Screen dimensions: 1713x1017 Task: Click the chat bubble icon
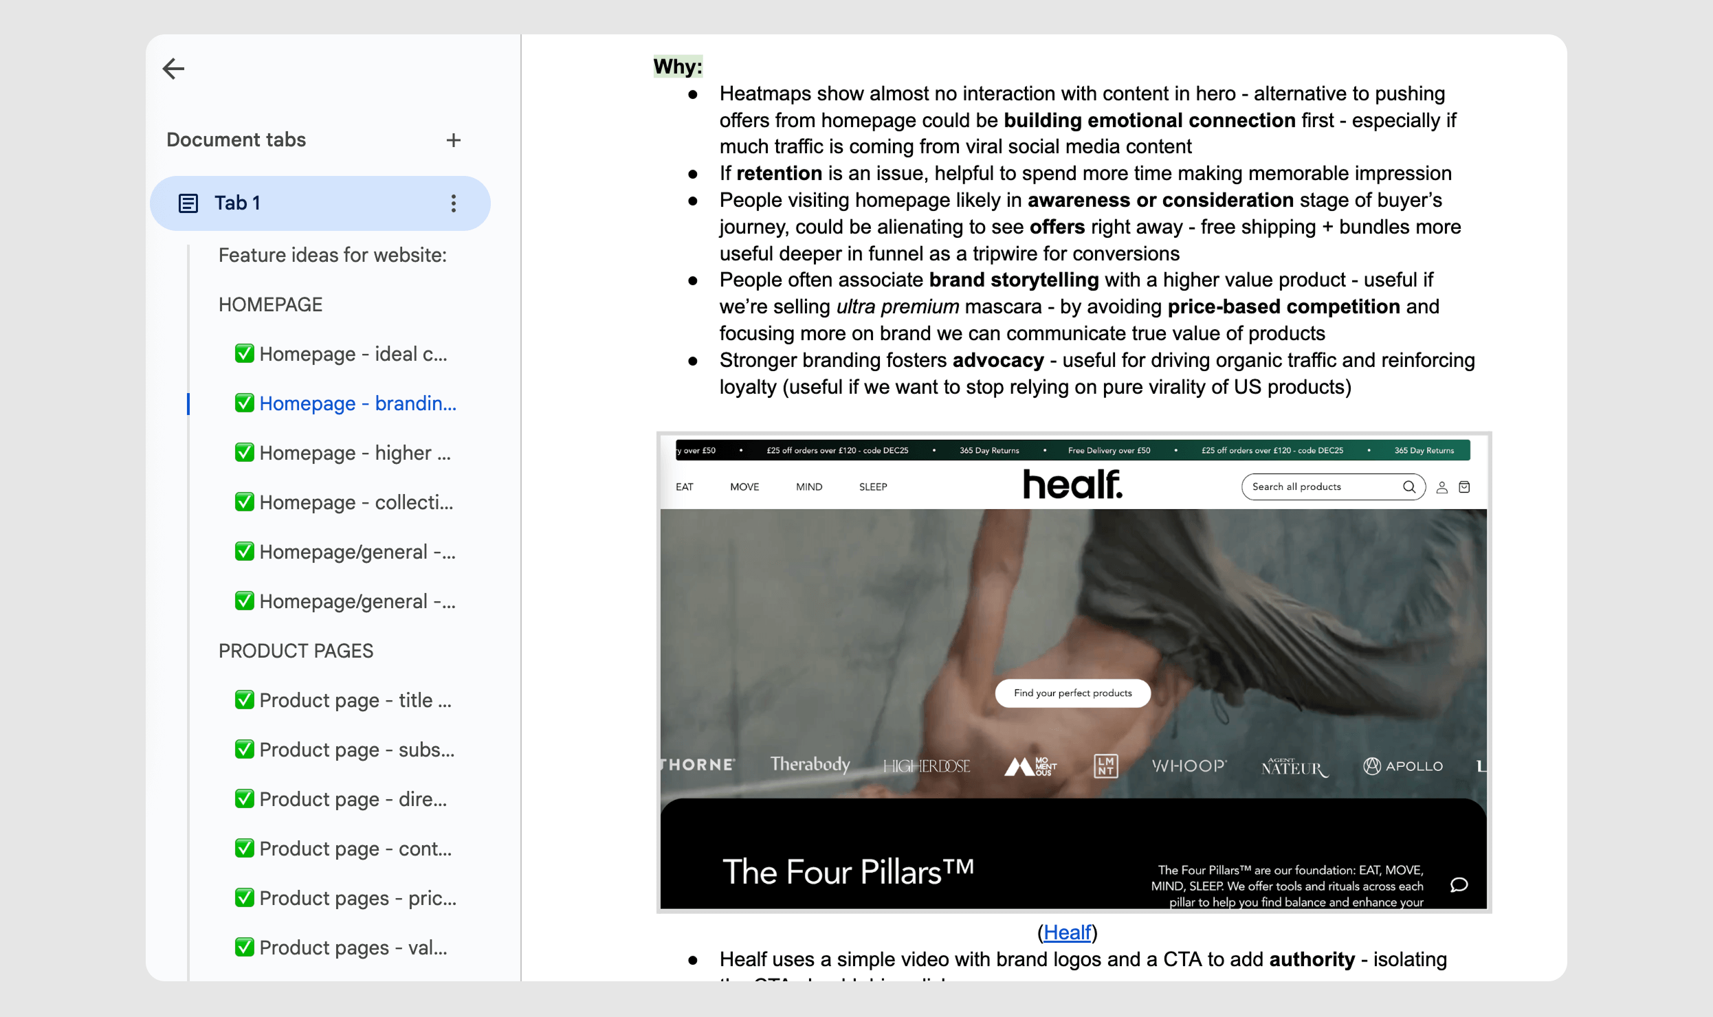pyautogui.click(x=1459, y=884)
